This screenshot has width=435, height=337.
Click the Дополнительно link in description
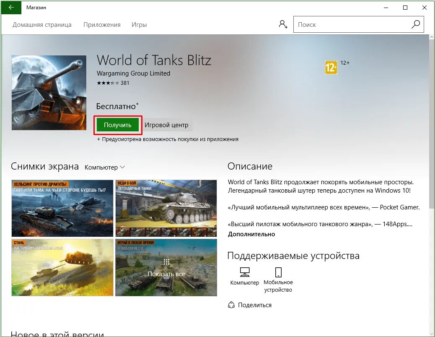(251, 234)
